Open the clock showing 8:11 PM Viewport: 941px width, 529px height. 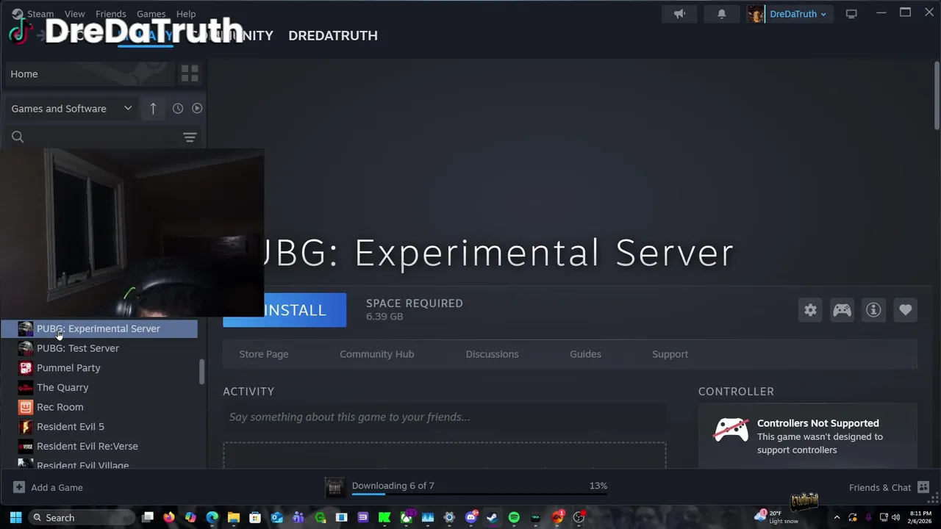pos(920,517)
